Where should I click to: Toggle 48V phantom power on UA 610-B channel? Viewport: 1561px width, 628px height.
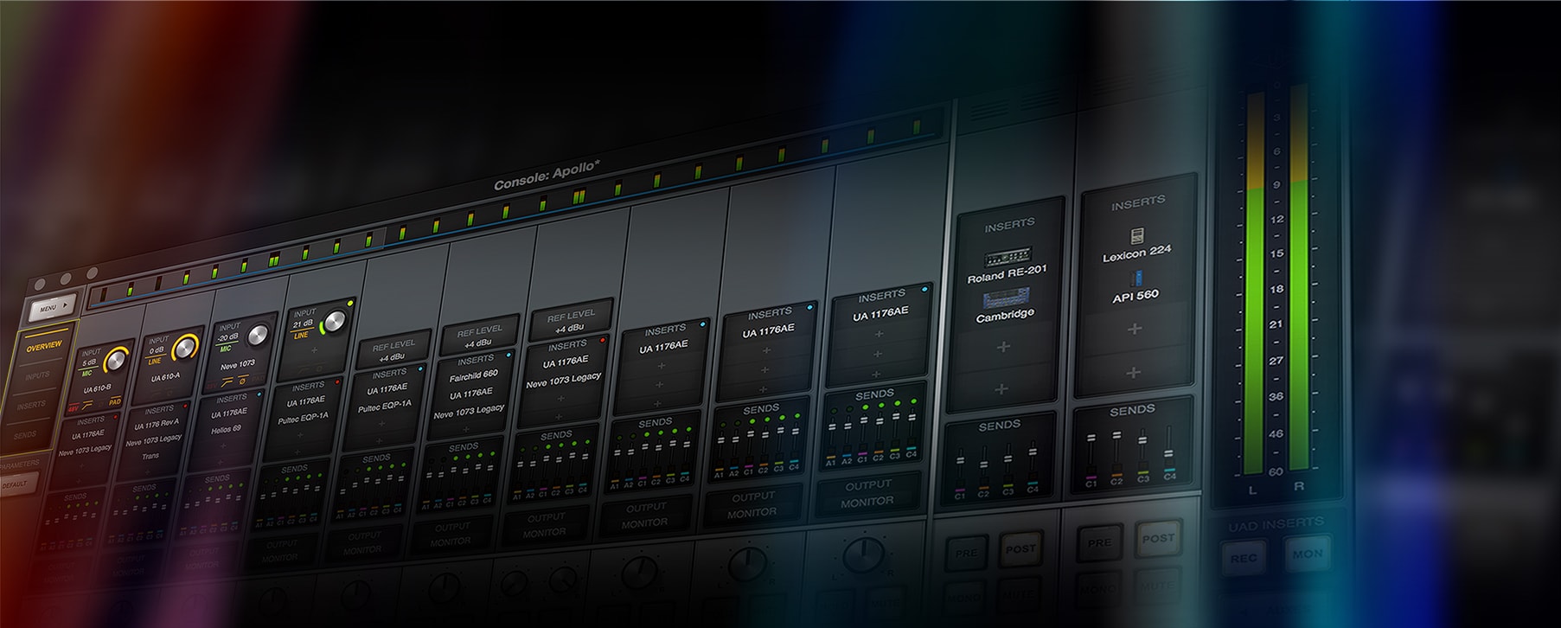click(73, 409)
